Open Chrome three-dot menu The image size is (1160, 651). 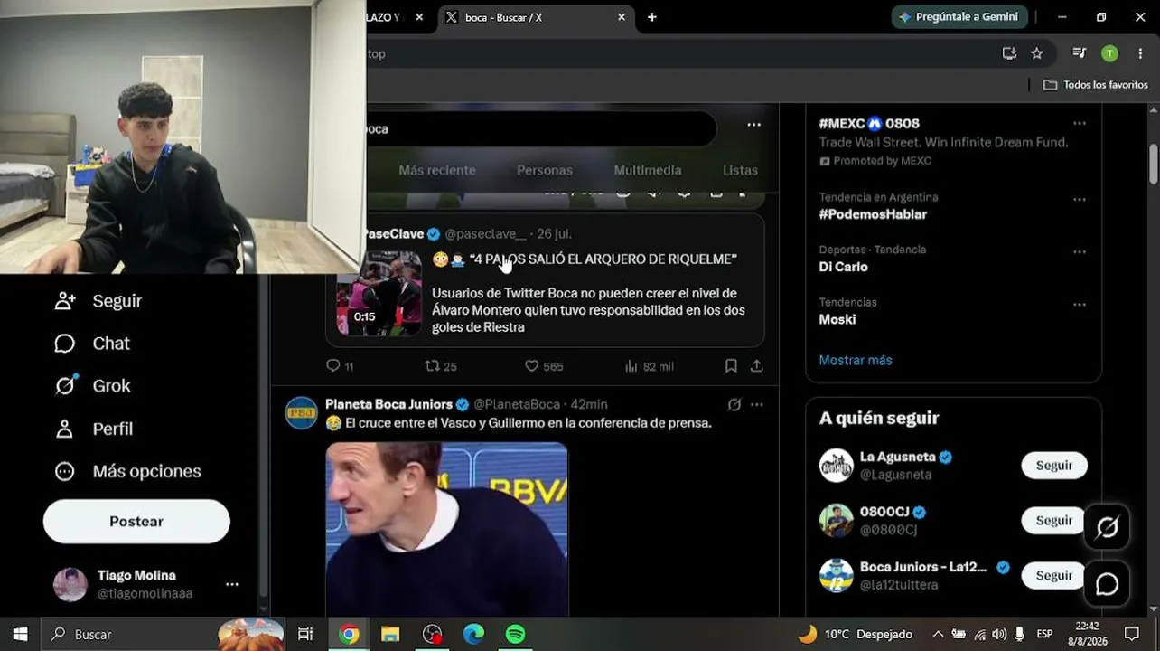click(1140, 53)
